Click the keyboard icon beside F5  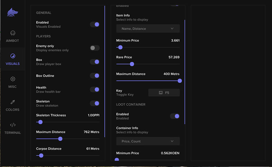coord(160,93)
